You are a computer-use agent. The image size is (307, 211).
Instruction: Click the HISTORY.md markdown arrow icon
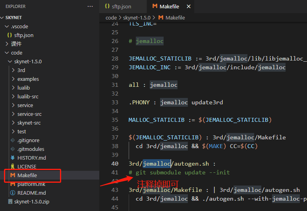pos(13,158)
